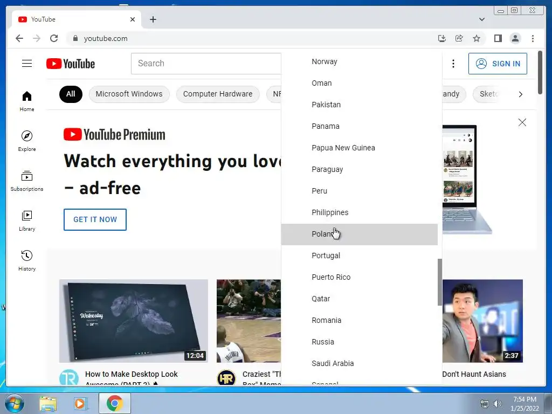The image size is (552, 414).
Task: Toggle the Chrome side panel
Action: [x=498, y=38]
